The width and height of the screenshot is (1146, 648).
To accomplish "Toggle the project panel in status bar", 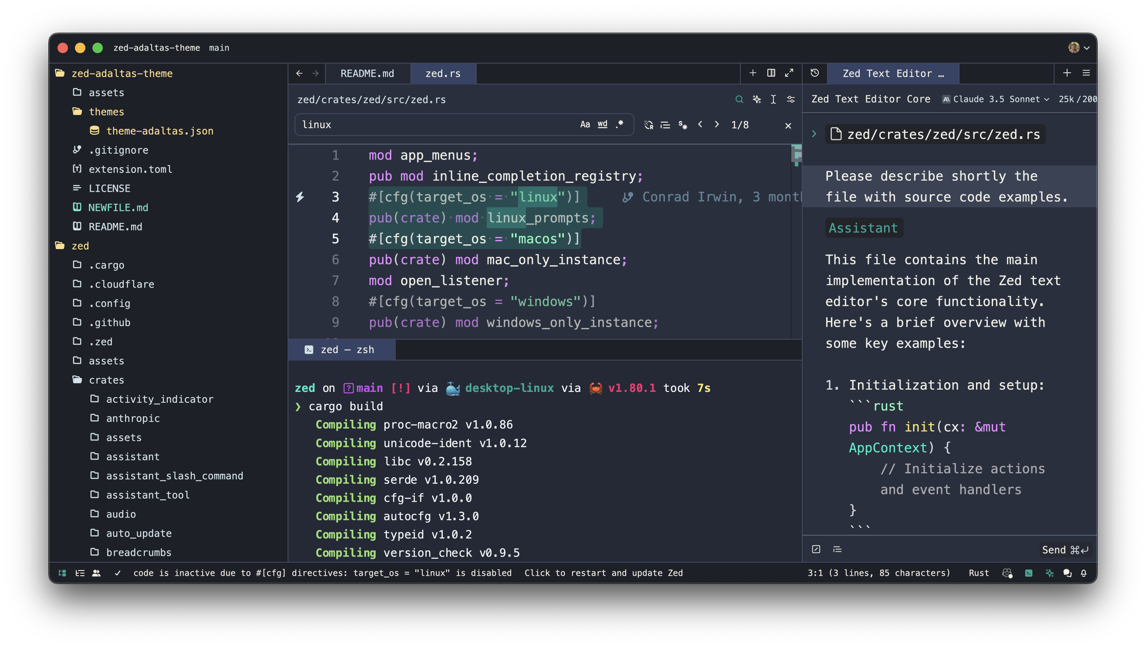I will pyautogui.click(x=62, y=573).
